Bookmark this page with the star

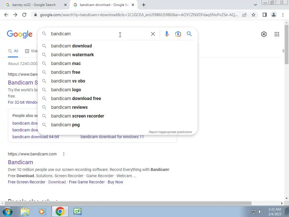(253, 15)
